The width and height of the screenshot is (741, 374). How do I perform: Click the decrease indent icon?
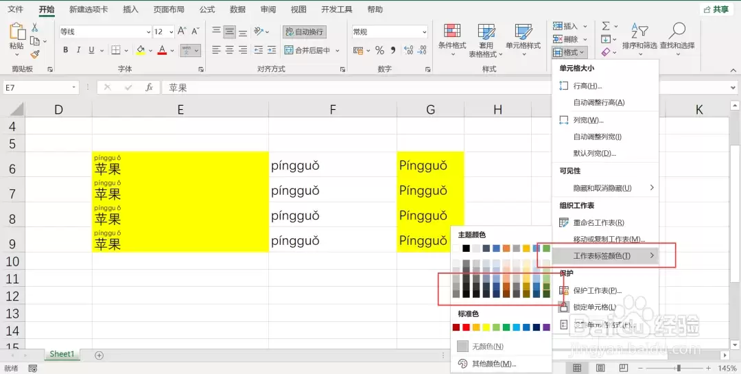(x=258, y=50)
